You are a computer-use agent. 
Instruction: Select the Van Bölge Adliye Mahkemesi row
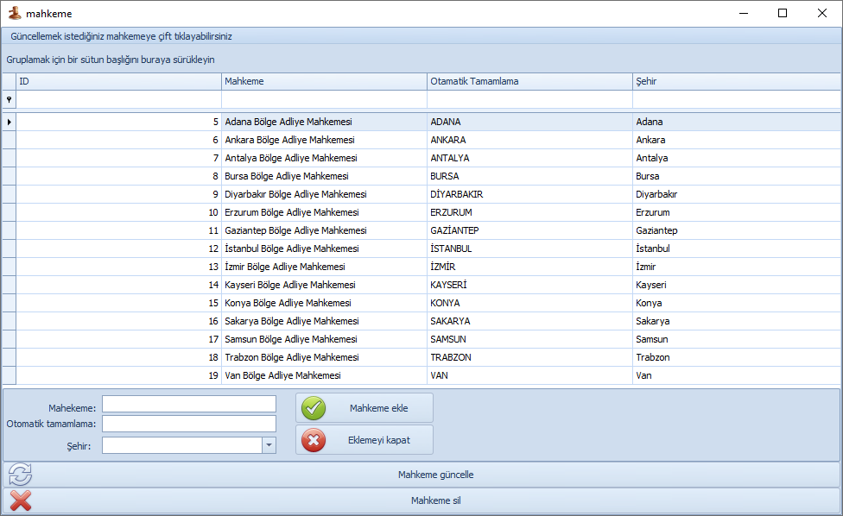click(x=324, y=375)
